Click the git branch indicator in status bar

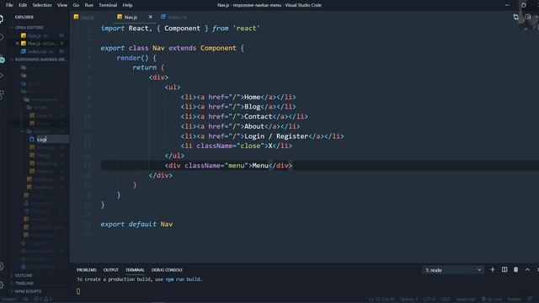(9, 300)
